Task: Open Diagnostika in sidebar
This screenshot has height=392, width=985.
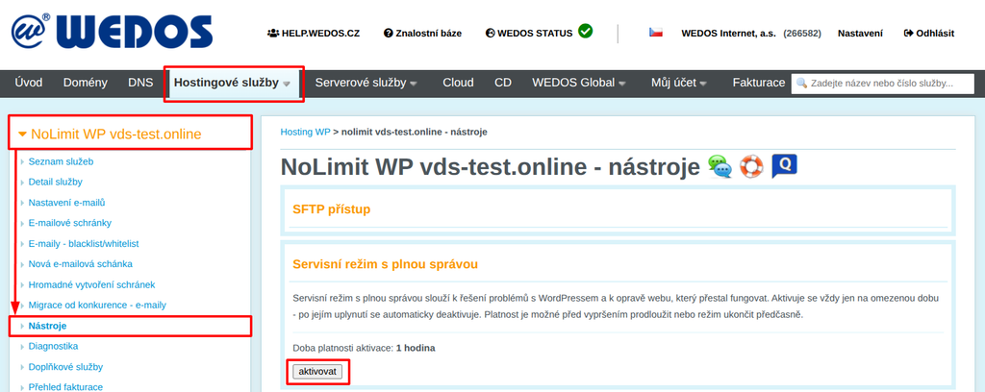Action: click(x=54, y=346)
